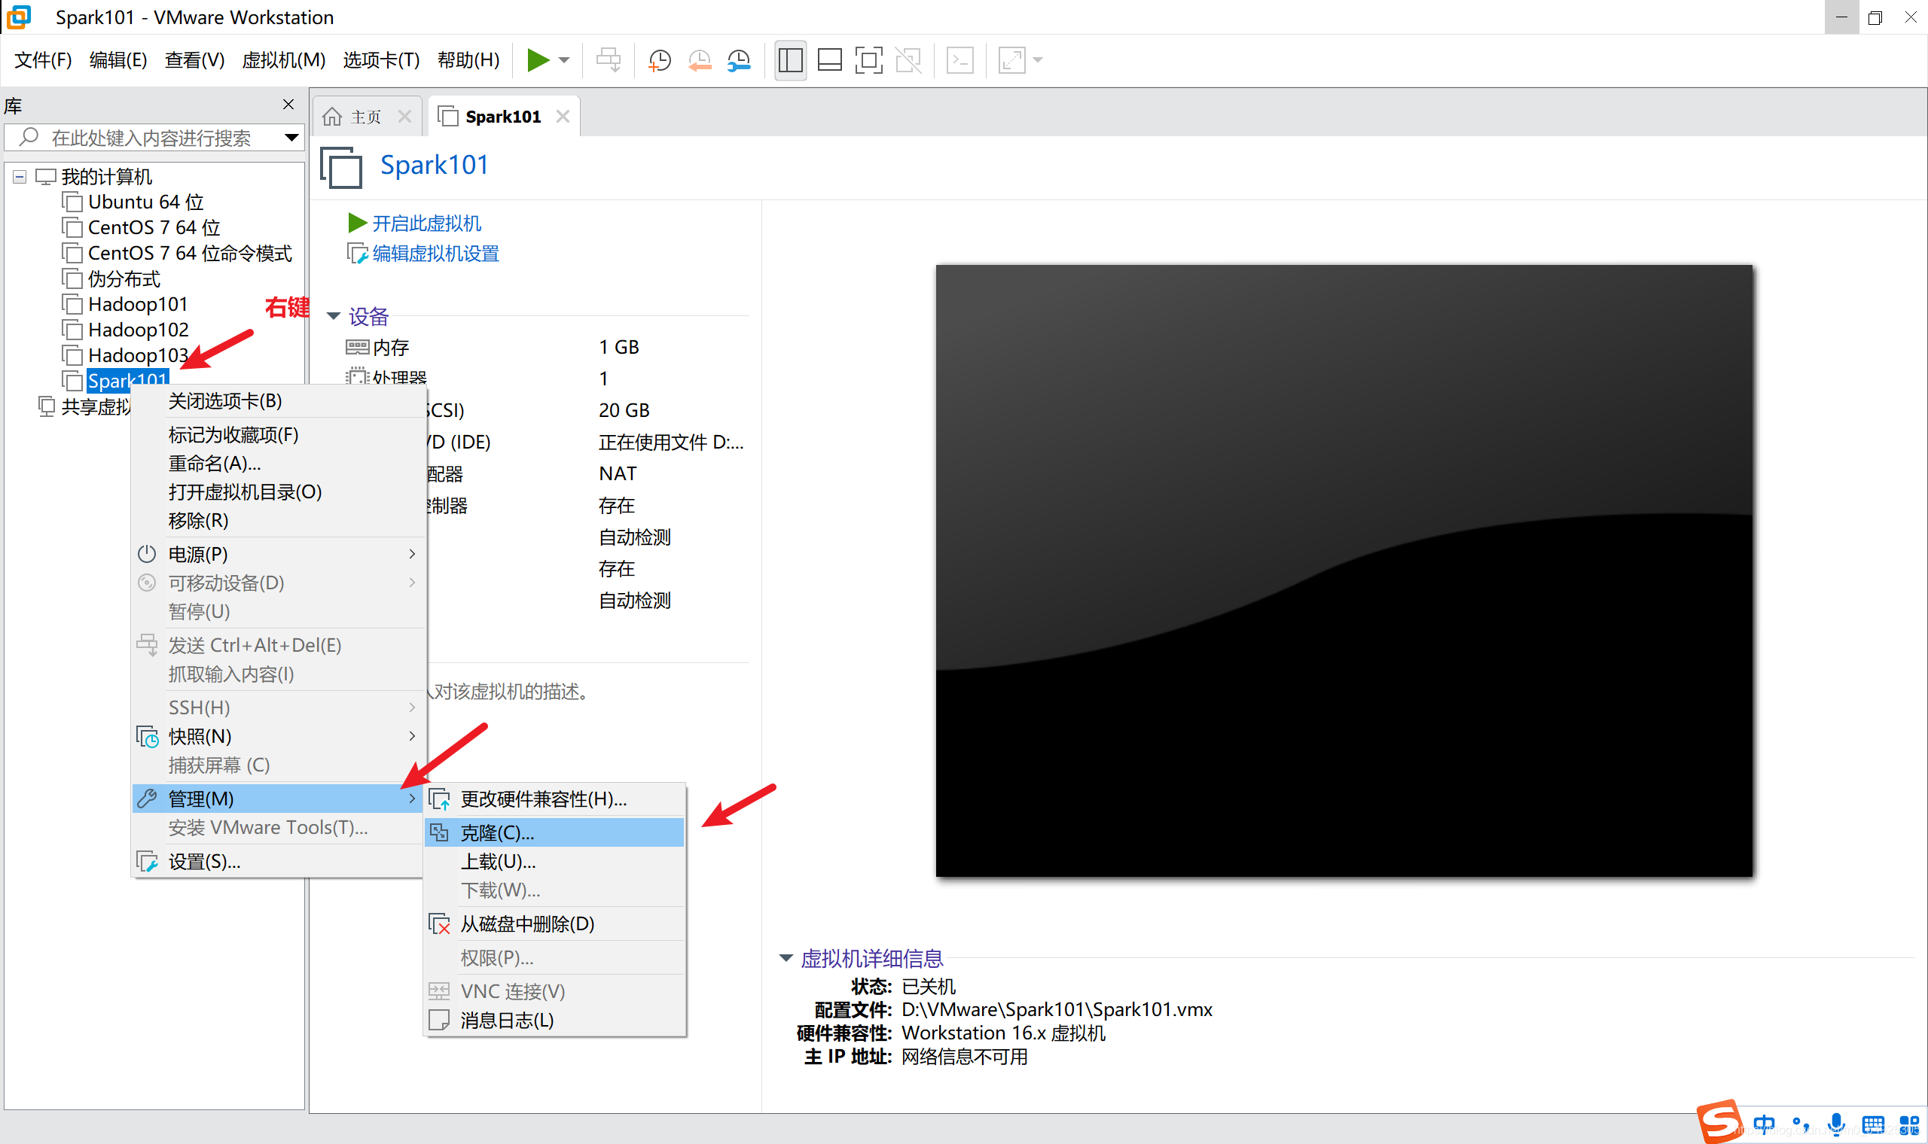Image resolution: width=1928 pixels, height=1144 pixels.
Task: Switch to the 主页 tab
Action: pyautogui.click(x=365, y=117)
